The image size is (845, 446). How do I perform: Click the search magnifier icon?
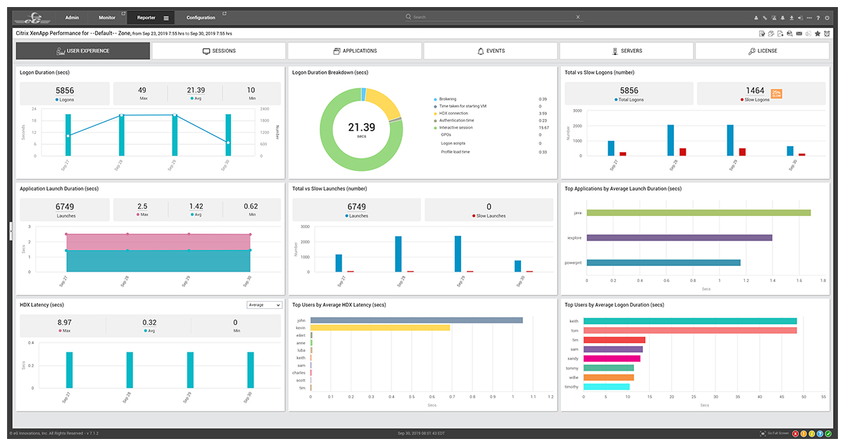(409, 17)
